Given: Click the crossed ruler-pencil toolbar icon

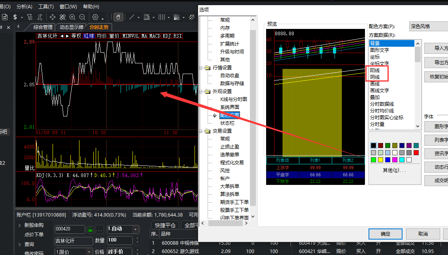Looking at the screenshot, I should [62, 17].
